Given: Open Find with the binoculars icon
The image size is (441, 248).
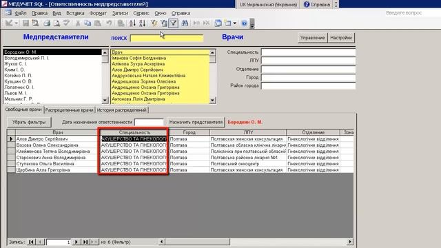Looking at the screenshot, I should [185, 23].
